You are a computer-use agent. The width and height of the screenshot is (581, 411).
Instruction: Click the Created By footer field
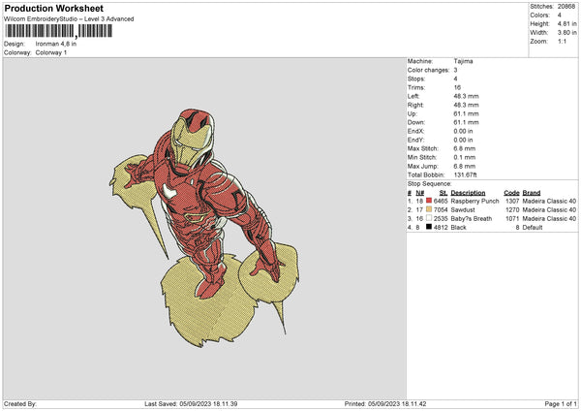pyautogui.click(x=21, y=403)
